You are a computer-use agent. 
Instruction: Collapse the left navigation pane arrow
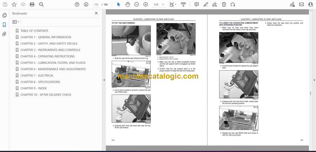[104, 80]
